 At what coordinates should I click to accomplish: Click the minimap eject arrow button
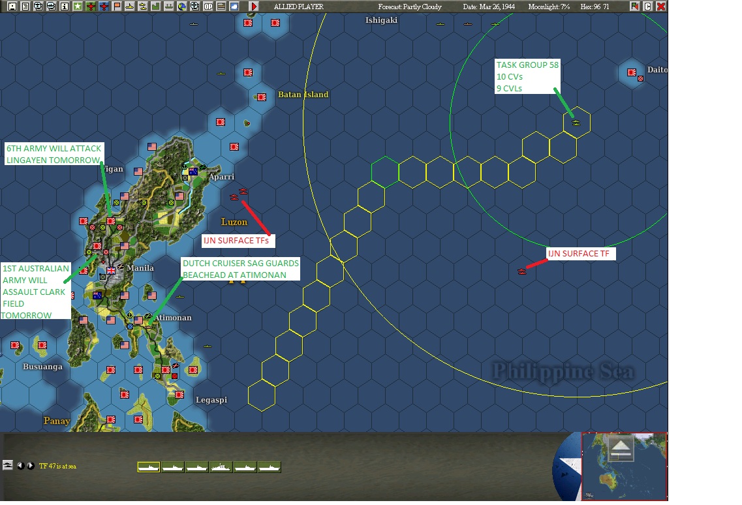(621, 448)
